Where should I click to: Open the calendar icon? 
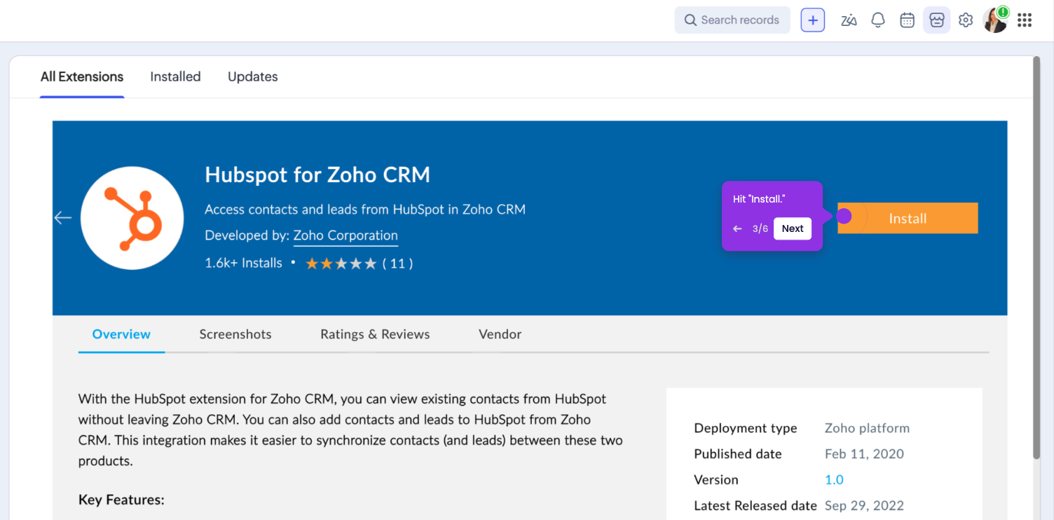[908, 20]
